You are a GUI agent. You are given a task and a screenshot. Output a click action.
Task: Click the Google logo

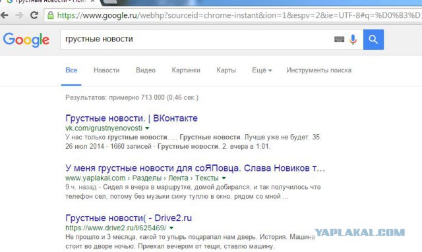[26, 40]
